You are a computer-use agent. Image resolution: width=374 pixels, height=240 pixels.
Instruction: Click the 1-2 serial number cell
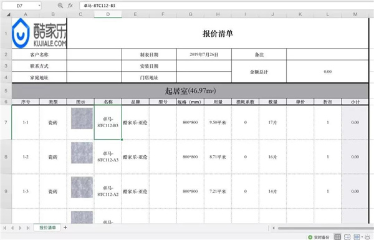[26, 156]
